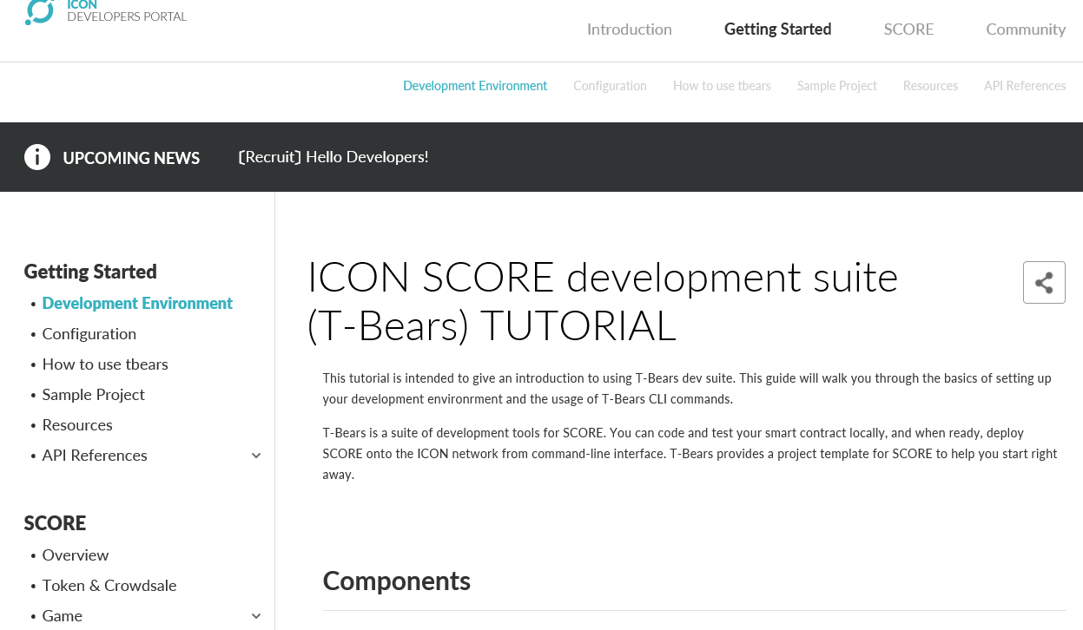Open Game in the SCORE sidebar

pyautogui.click(x=63, y=616)
